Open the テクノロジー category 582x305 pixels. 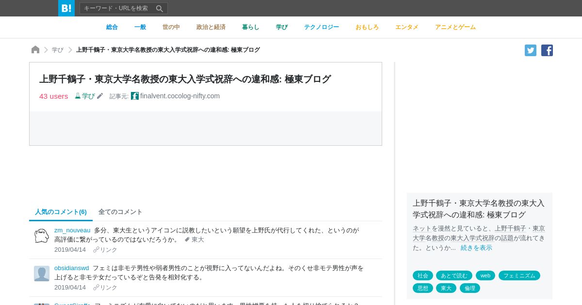pos(322,27)
